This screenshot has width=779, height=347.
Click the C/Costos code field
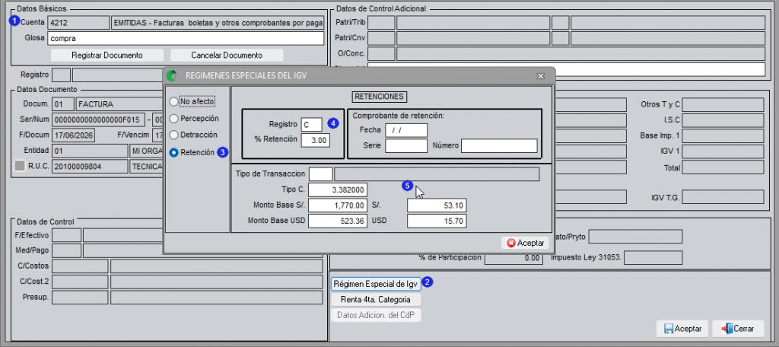click(79, 266)
